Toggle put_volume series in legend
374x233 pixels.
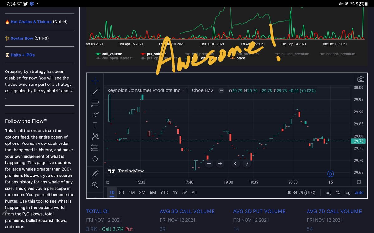click(153, 54)
